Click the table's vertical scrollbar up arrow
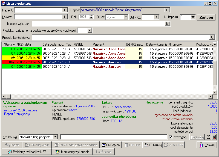 215,45
